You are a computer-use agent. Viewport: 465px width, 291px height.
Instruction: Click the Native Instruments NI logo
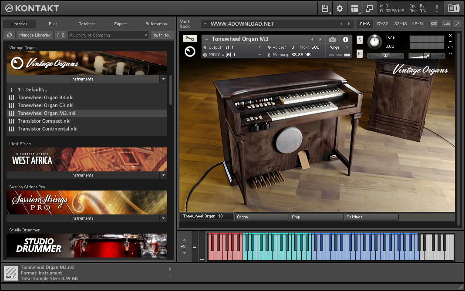pyautogui.click(x=453, y=8)
